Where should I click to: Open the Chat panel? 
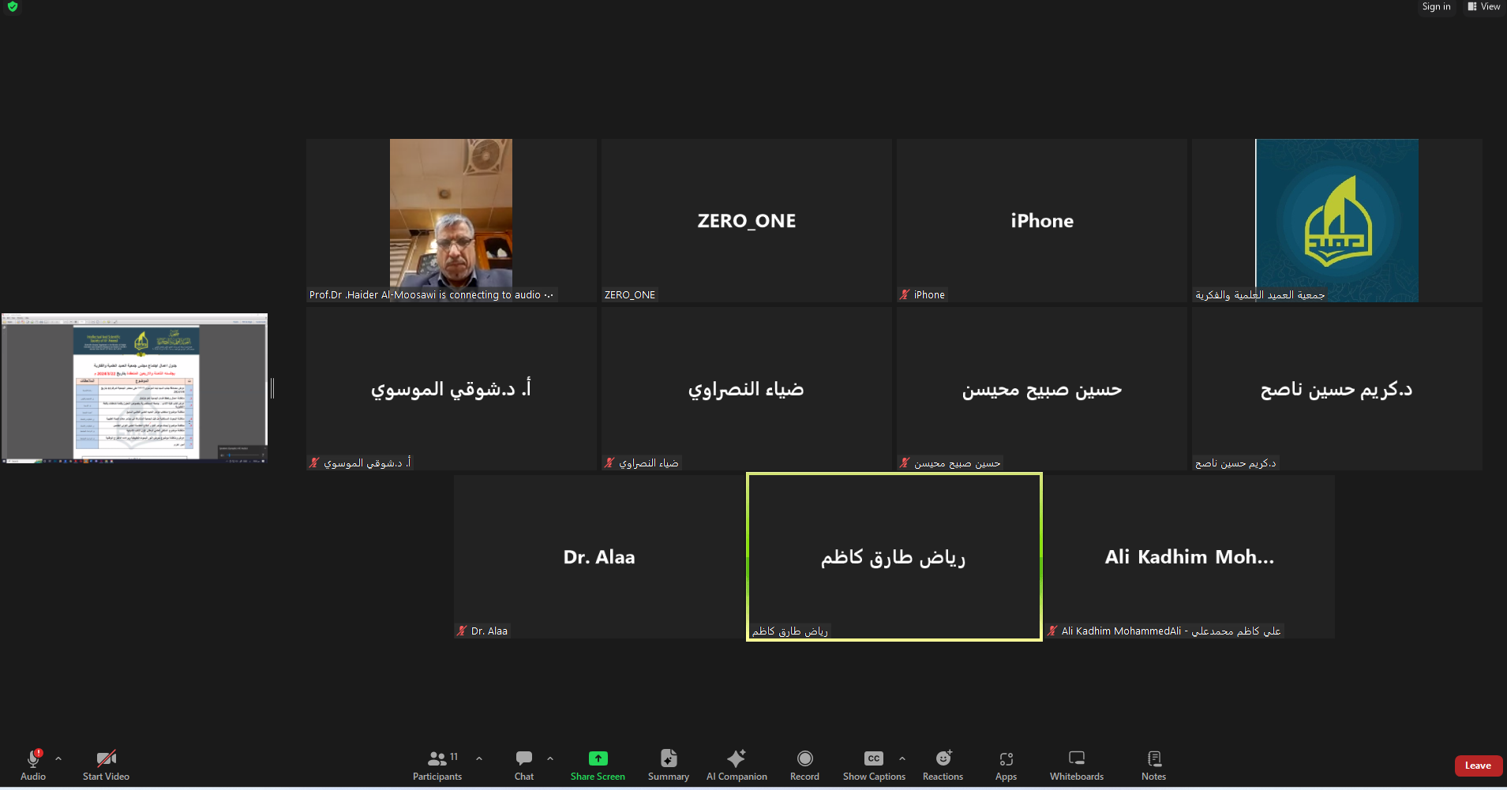pyautogui.click(x=523, y=759)
